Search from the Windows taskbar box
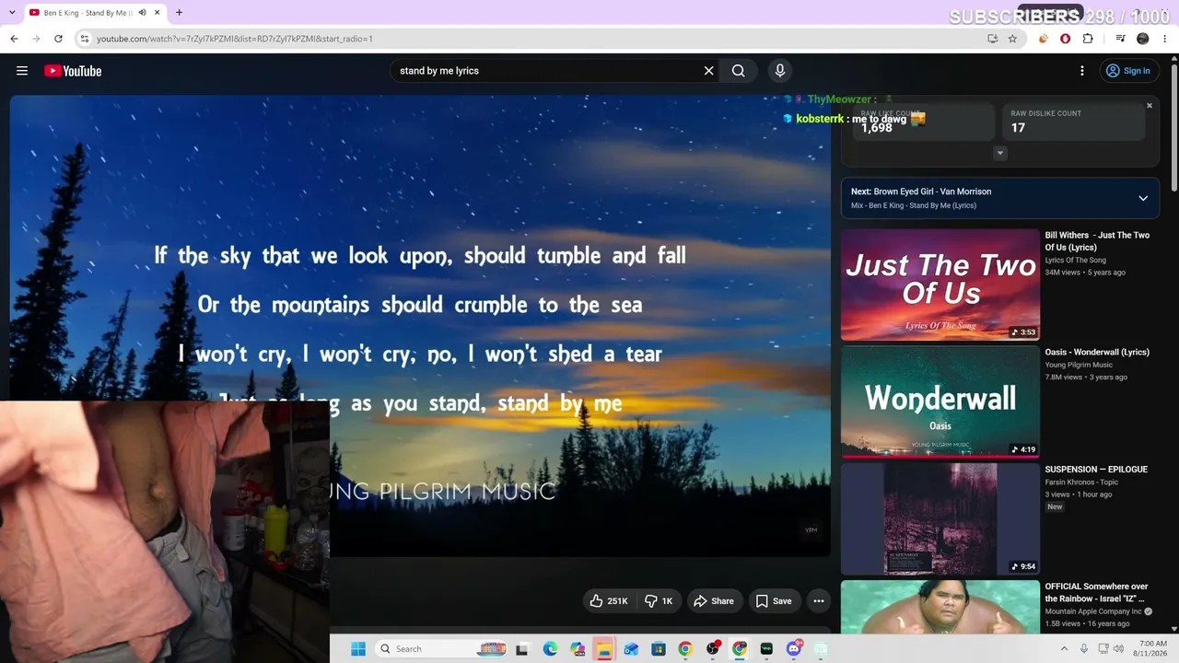1179x663 pixels. tap(442, 649)
